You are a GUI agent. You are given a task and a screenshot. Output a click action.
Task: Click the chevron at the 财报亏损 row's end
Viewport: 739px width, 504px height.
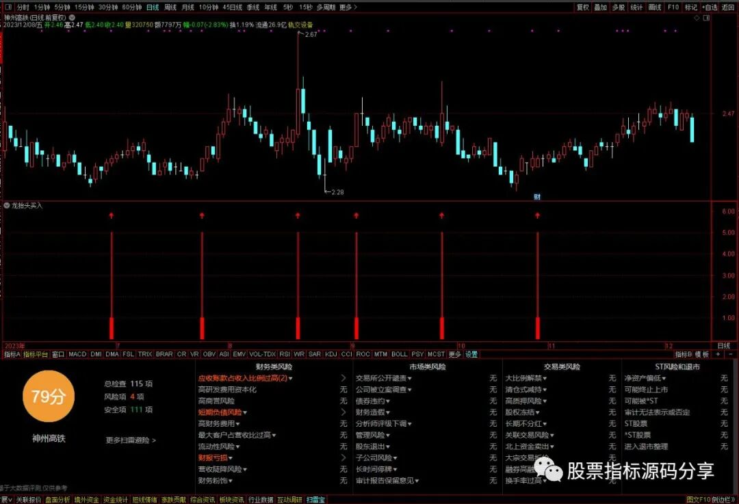pos(343,457)
